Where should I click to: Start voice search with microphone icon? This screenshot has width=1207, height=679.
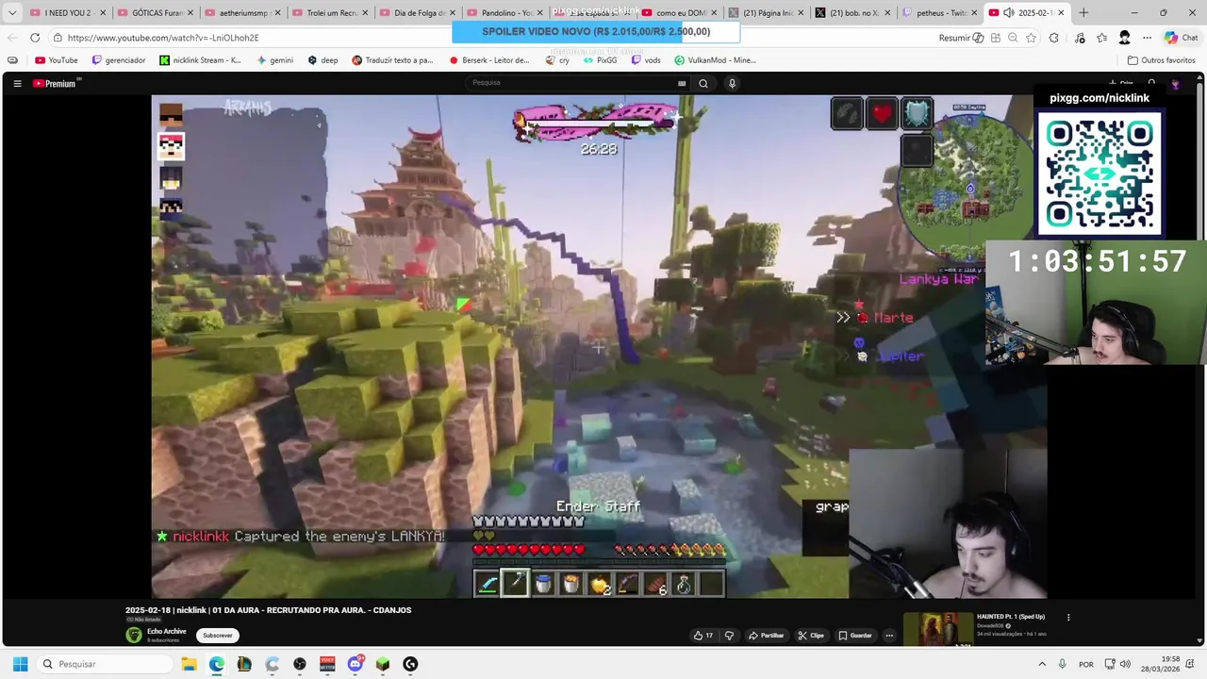click(x=732, y=83)
